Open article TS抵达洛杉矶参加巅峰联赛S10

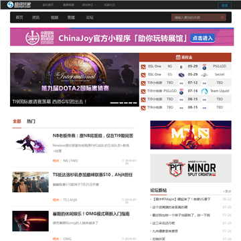92,175
